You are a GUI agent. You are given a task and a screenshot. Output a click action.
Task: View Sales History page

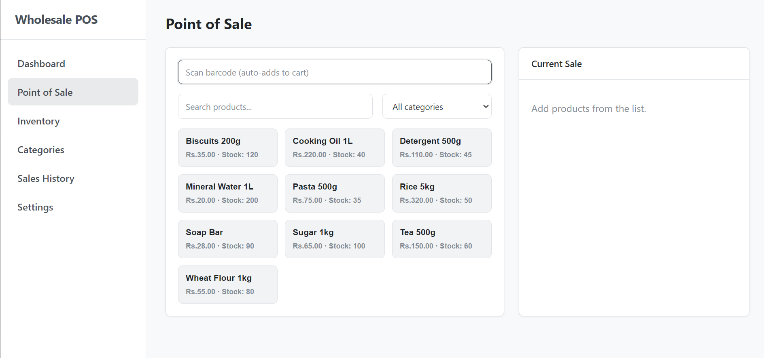[73, 179]
